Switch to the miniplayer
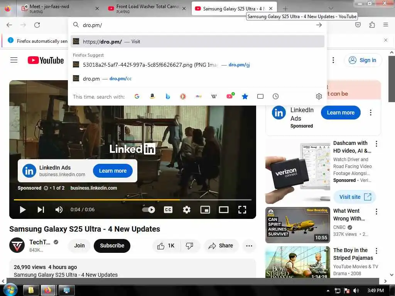395x296 pixels. 205,210
